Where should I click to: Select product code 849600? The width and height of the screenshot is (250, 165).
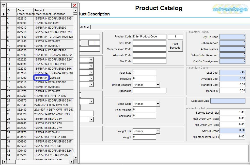coord(25,46)
